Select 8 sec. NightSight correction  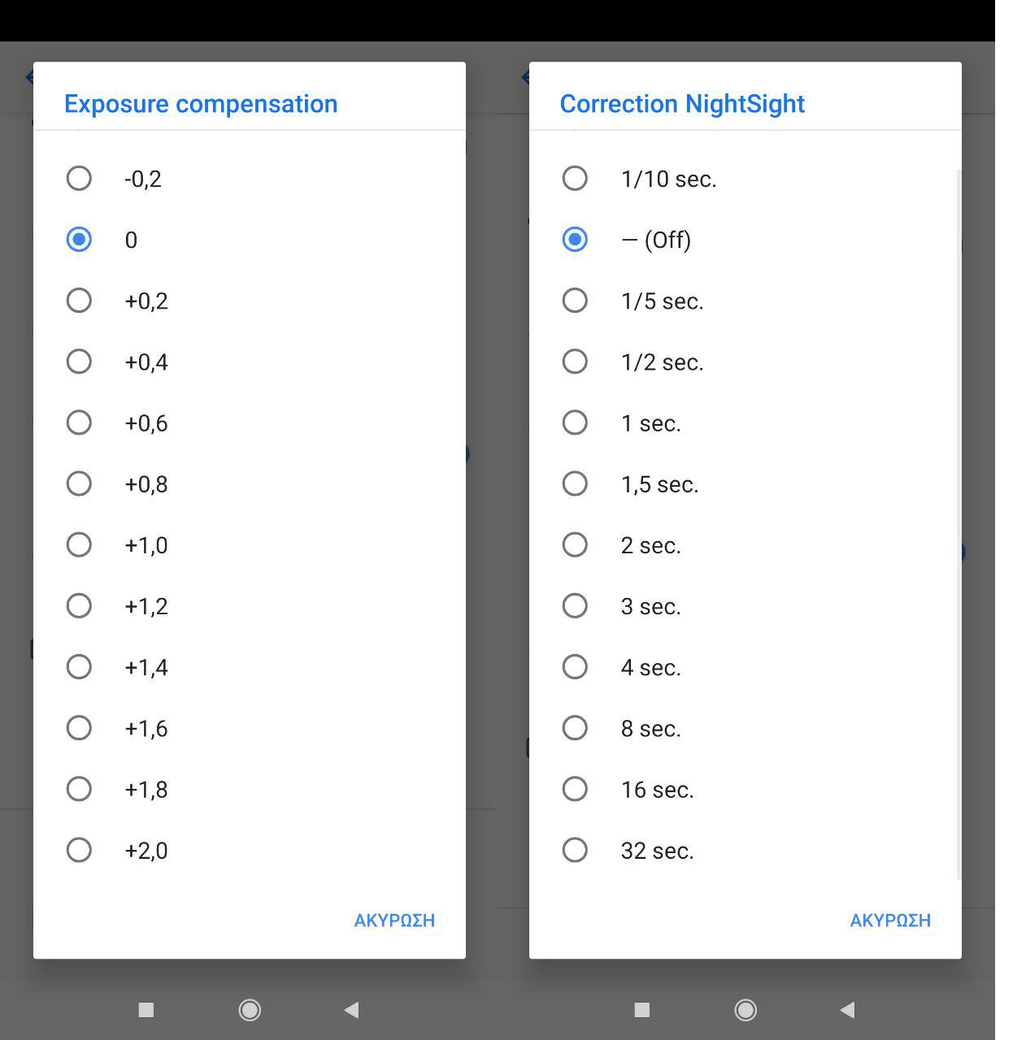575,728
